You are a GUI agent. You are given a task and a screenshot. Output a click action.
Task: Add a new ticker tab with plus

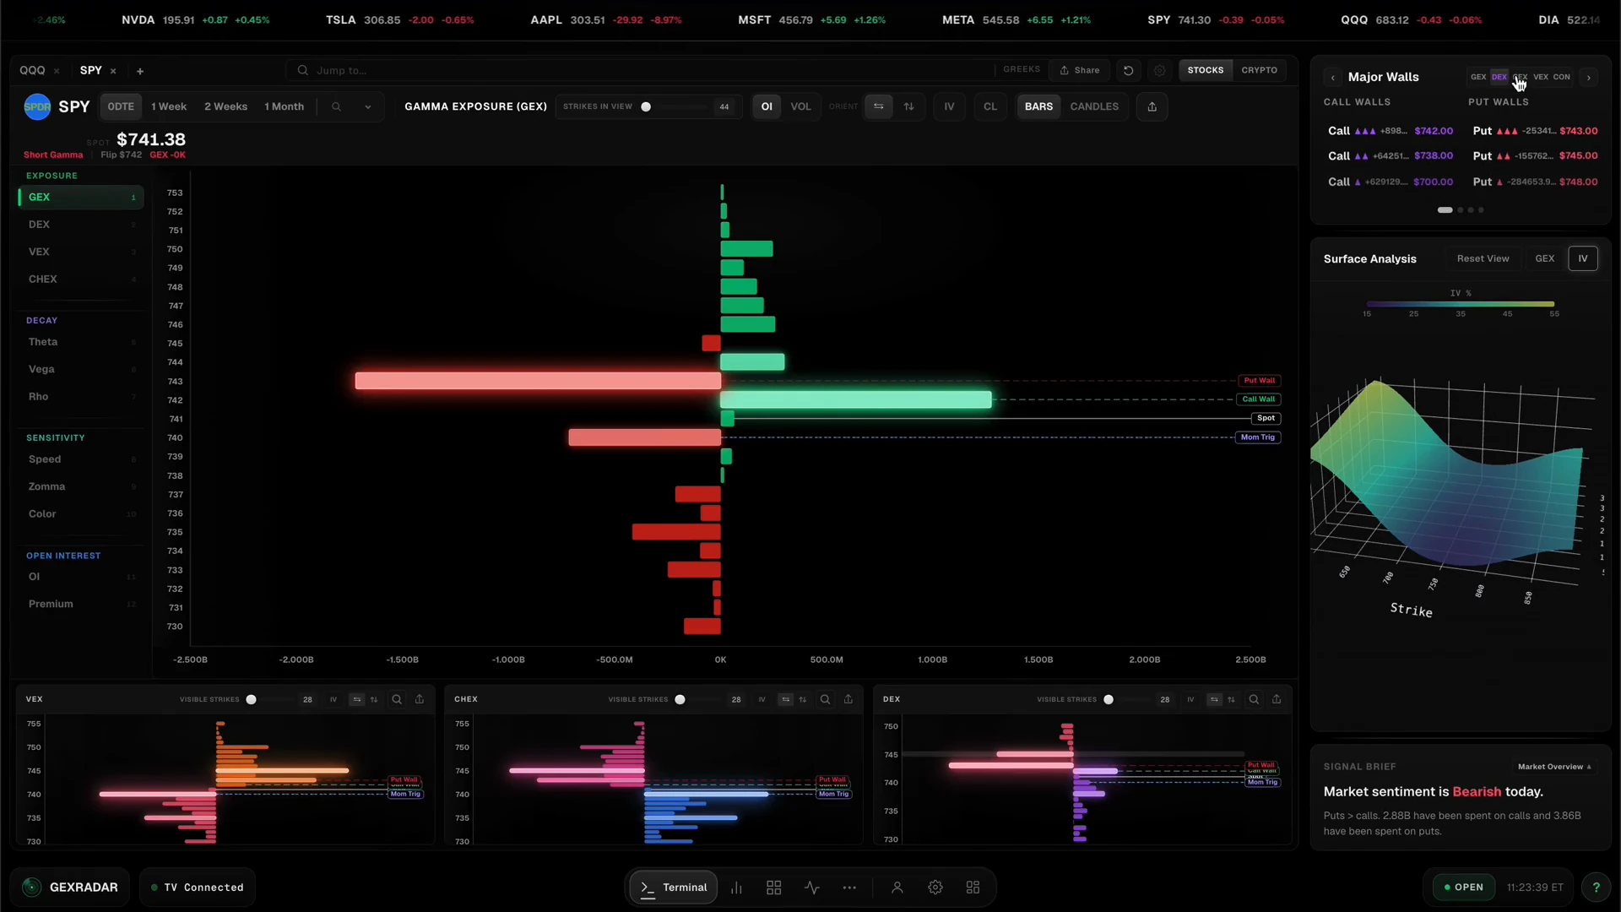tap(140, 71)
